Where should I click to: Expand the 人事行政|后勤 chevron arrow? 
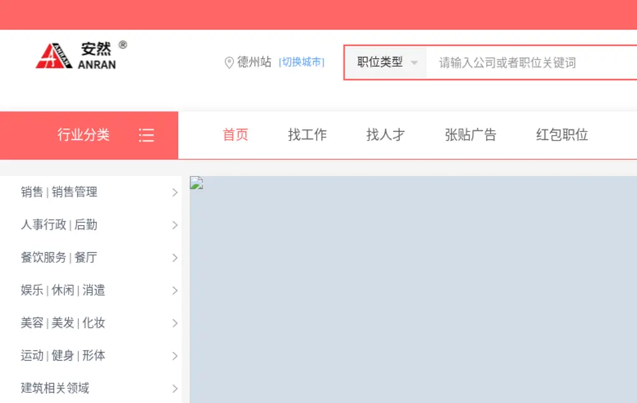click(x=175, y=225)
